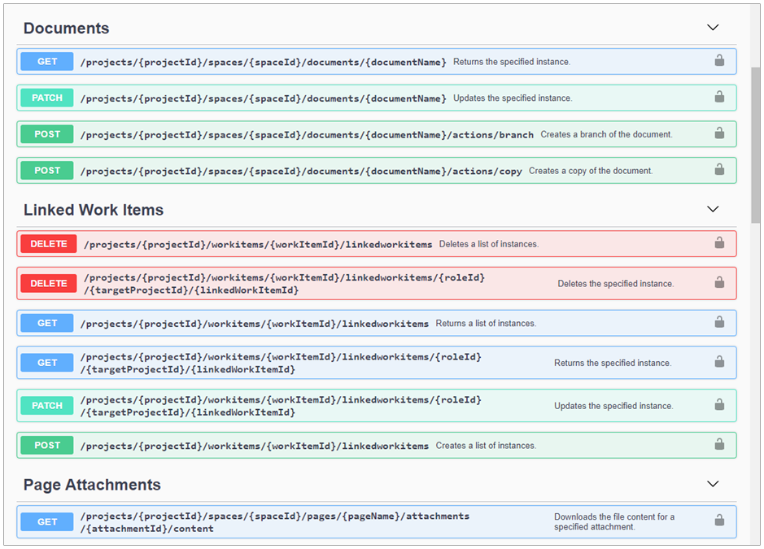Click the POST badge for actions/copy

click(47, 171)
